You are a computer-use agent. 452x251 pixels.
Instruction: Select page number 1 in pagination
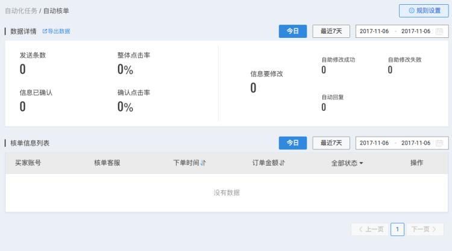(397, 229)
